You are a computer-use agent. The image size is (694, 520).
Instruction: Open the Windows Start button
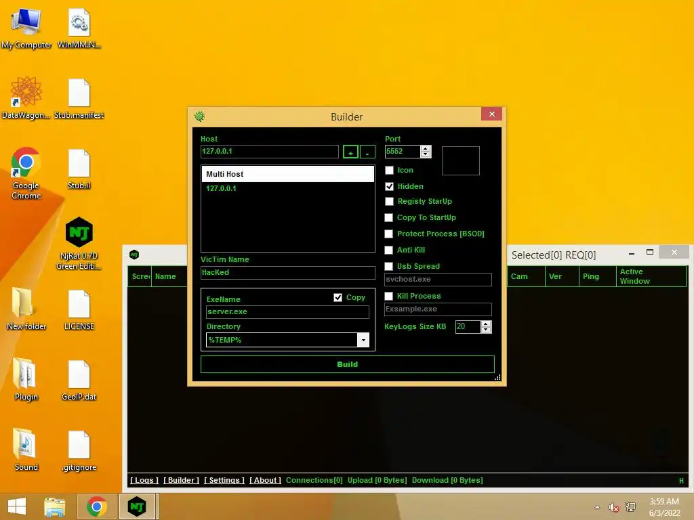(17, 506)
